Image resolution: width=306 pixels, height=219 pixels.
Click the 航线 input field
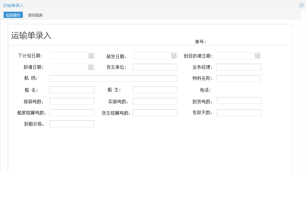113,78
